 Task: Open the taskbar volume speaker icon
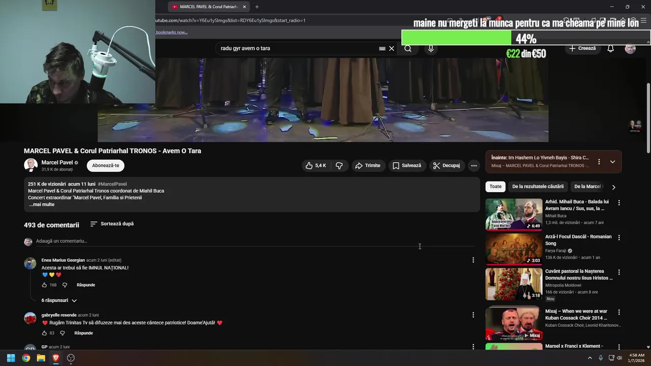[619, 358]
